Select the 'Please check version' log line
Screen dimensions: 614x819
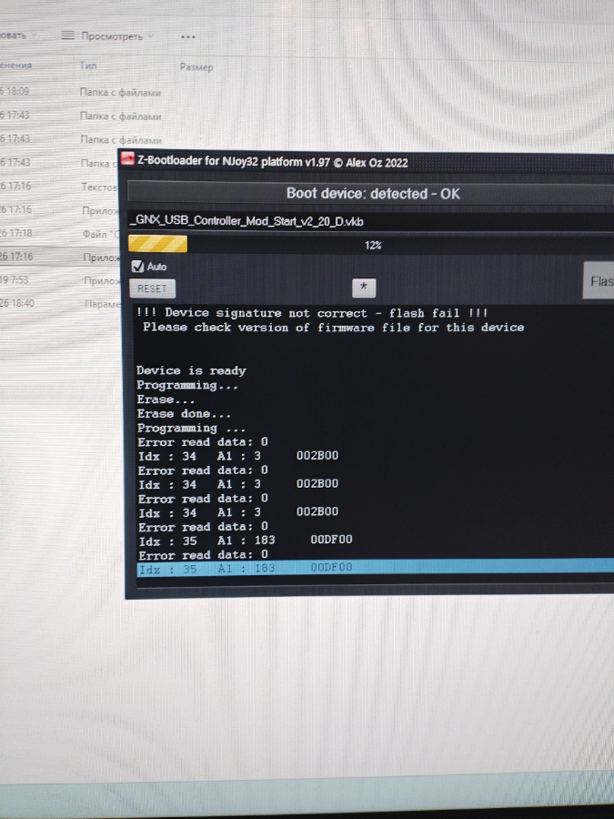[333, 328]
